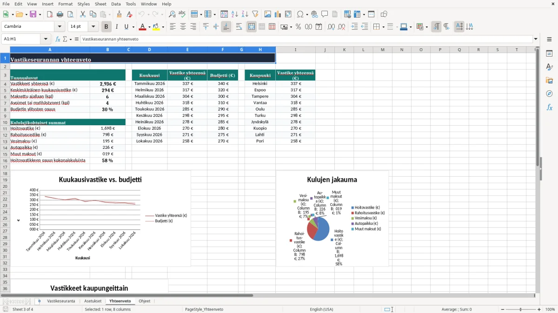Expand the 14 pt font size dropdown
Screen dimensions: 558x313
(x=93, y=27)
